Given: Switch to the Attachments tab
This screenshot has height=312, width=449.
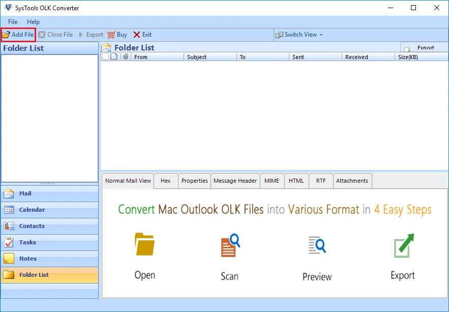Looking at the screenshot, I should point(352,181).
